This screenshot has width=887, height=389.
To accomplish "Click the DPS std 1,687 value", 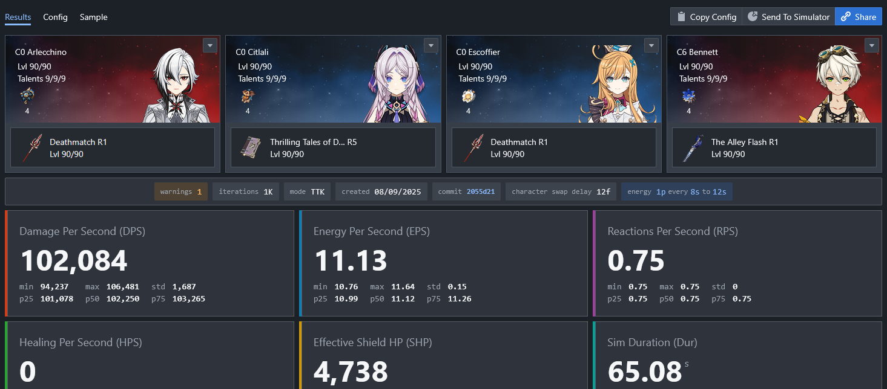I will pos(184,287).
